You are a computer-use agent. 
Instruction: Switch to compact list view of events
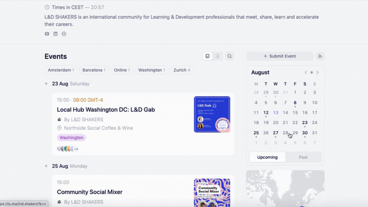click(217, 56)
